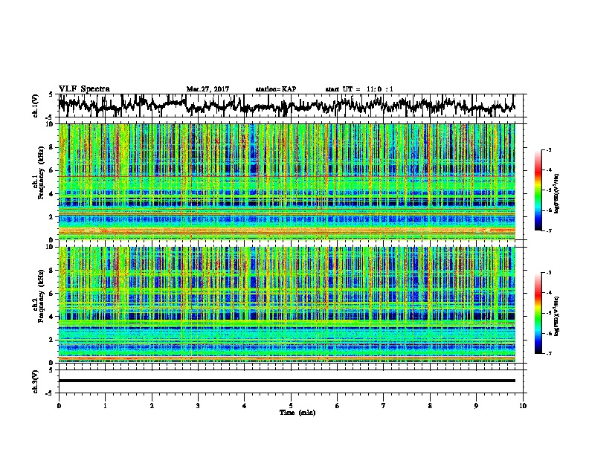The width and height of the screenshot is (589, 455).
Task: Click the ch.1 colorbar "log(PSD)" label
Action: pos(556,194)
